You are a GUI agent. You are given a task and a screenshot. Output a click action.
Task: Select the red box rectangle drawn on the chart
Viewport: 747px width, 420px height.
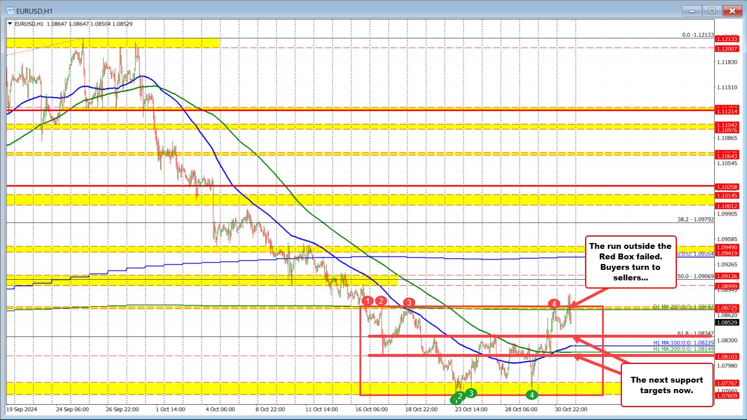tap(361, 350)
